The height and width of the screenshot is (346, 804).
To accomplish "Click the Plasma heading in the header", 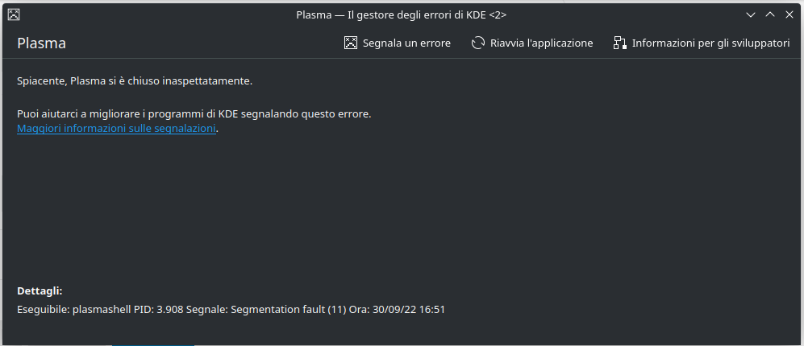I will point(42,43).
